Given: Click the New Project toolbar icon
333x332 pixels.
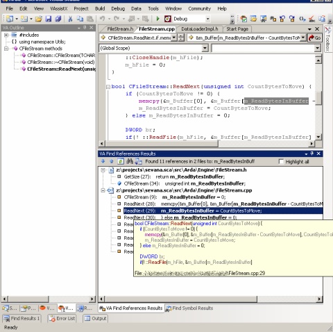Looking at the screenshot, I should pos(10,19).
